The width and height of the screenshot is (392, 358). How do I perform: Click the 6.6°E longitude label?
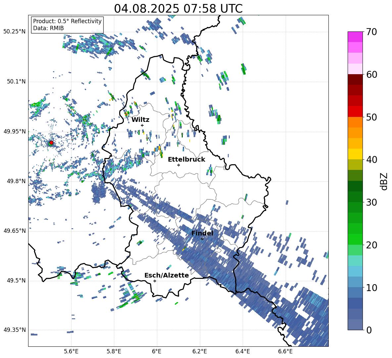285,351
